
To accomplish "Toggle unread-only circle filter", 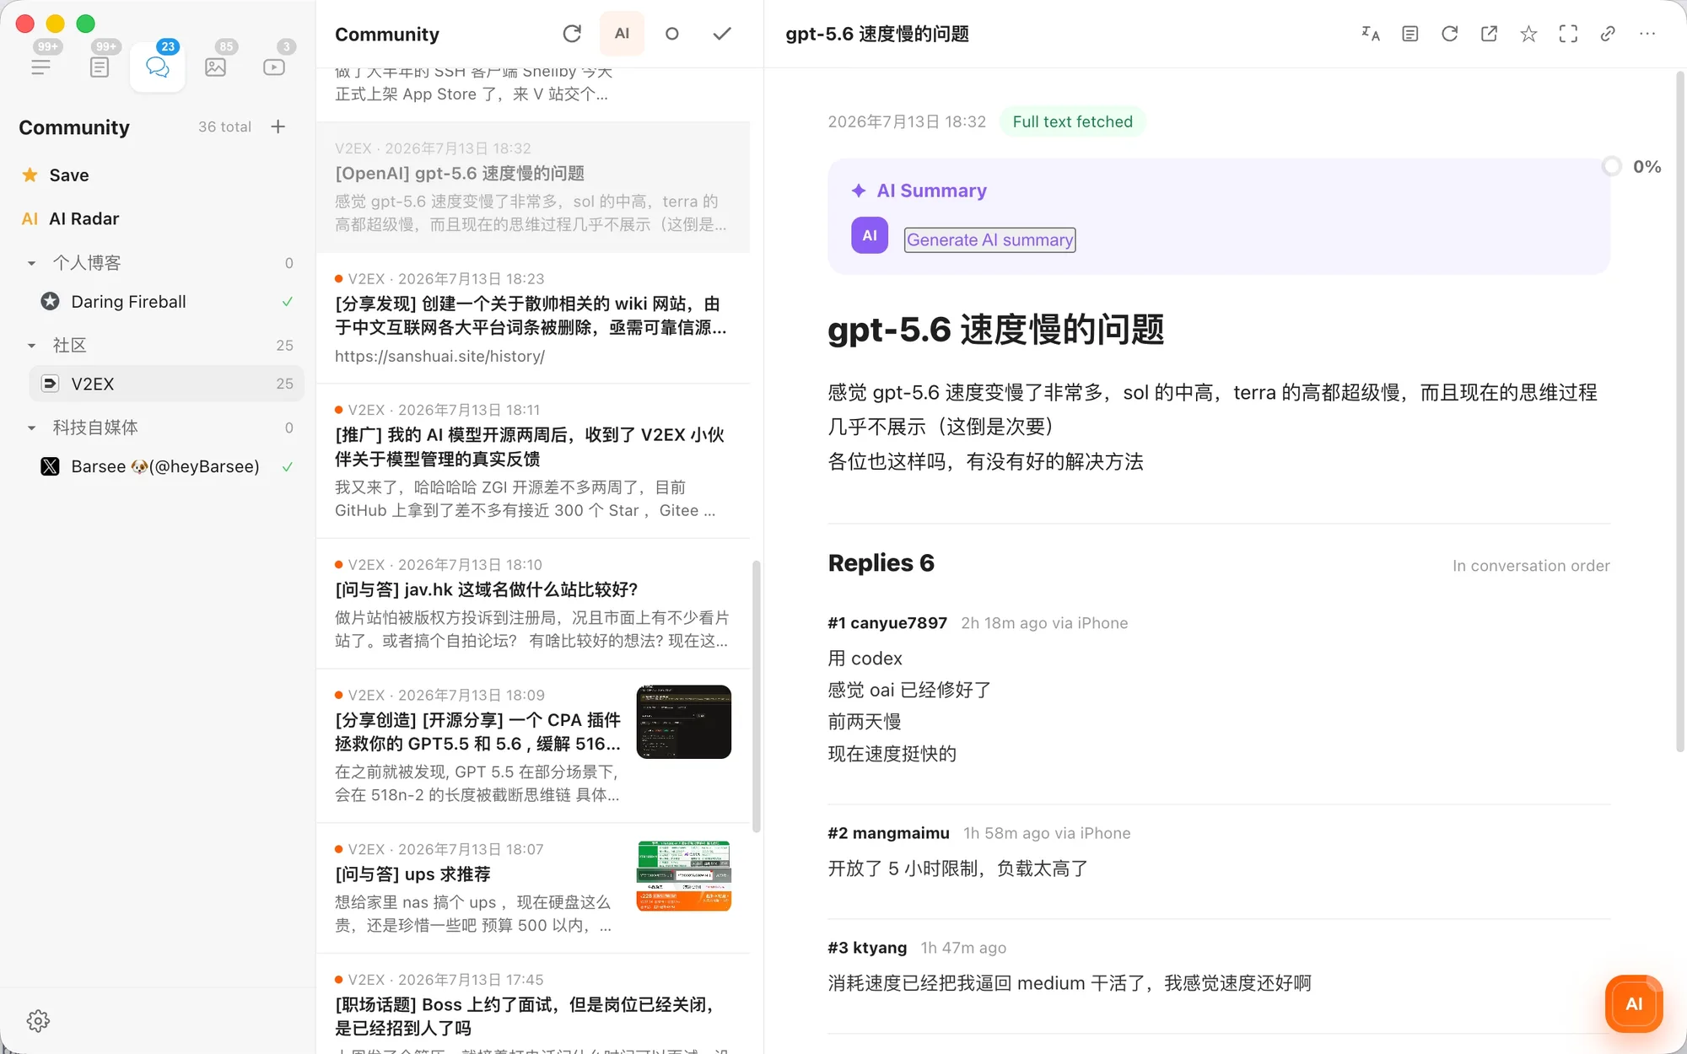I will (672, 34).
